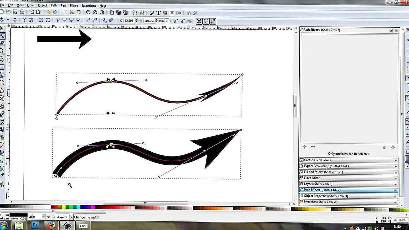Image resolution: width=409 pixels, height=230 pixels.
Task: Expand the Filter Editor panel
Action: (349, 178)
